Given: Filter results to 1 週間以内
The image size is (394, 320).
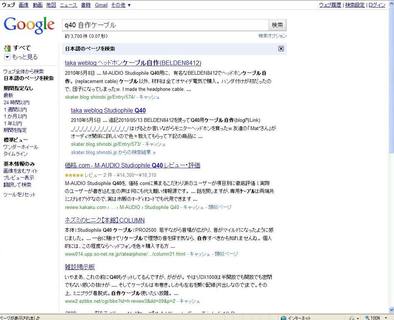Looking at the screenshot, I should click(x=15, y=110).
